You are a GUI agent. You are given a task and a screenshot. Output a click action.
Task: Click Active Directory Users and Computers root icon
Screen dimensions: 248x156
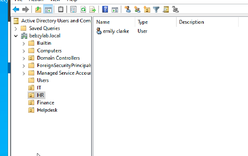tap(16, 21)
